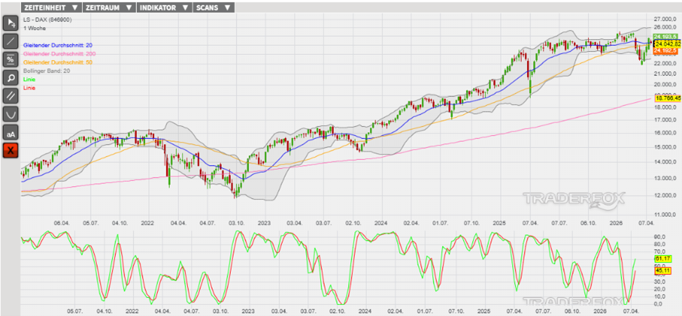682x316 pixels.
Task: Select the parabola curve drawing tool
Action: click(11, 114)
